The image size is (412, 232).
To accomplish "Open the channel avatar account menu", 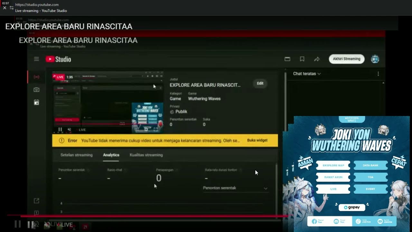I will (x=375, y=59).
